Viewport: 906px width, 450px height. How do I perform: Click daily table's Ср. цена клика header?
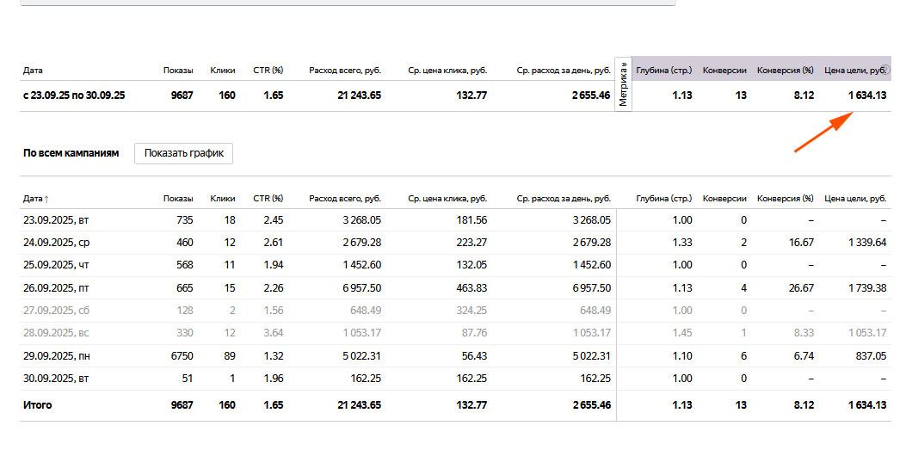tap(447, 199)
